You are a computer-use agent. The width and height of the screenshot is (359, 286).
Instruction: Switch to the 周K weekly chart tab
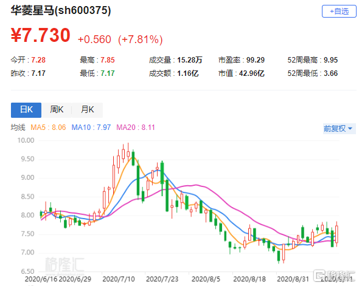(57, 110)
